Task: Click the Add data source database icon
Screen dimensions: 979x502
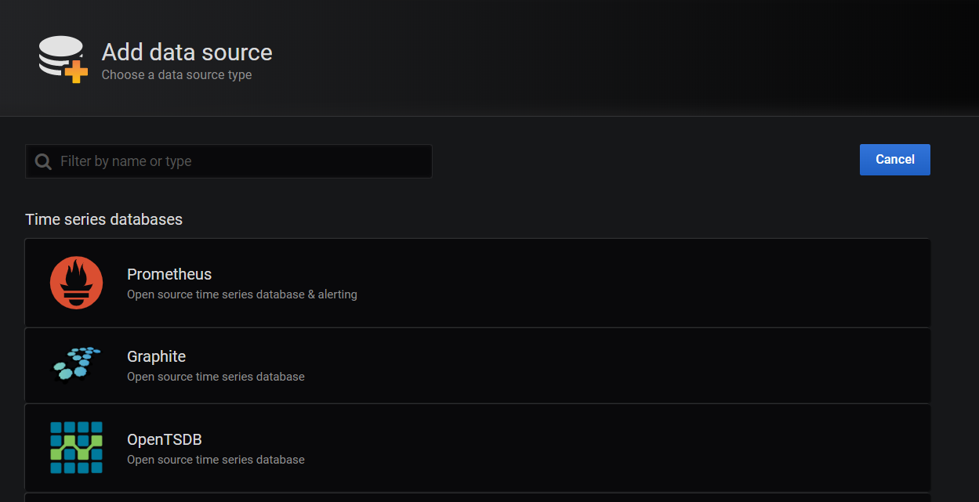Action: [x=63, y=60]
